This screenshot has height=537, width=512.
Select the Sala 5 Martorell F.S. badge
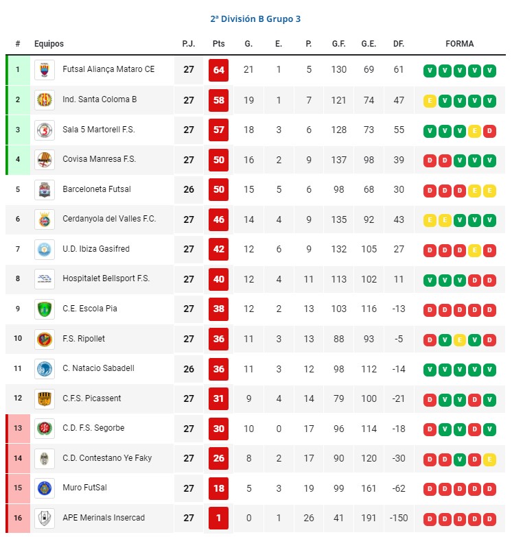(45, 130)
